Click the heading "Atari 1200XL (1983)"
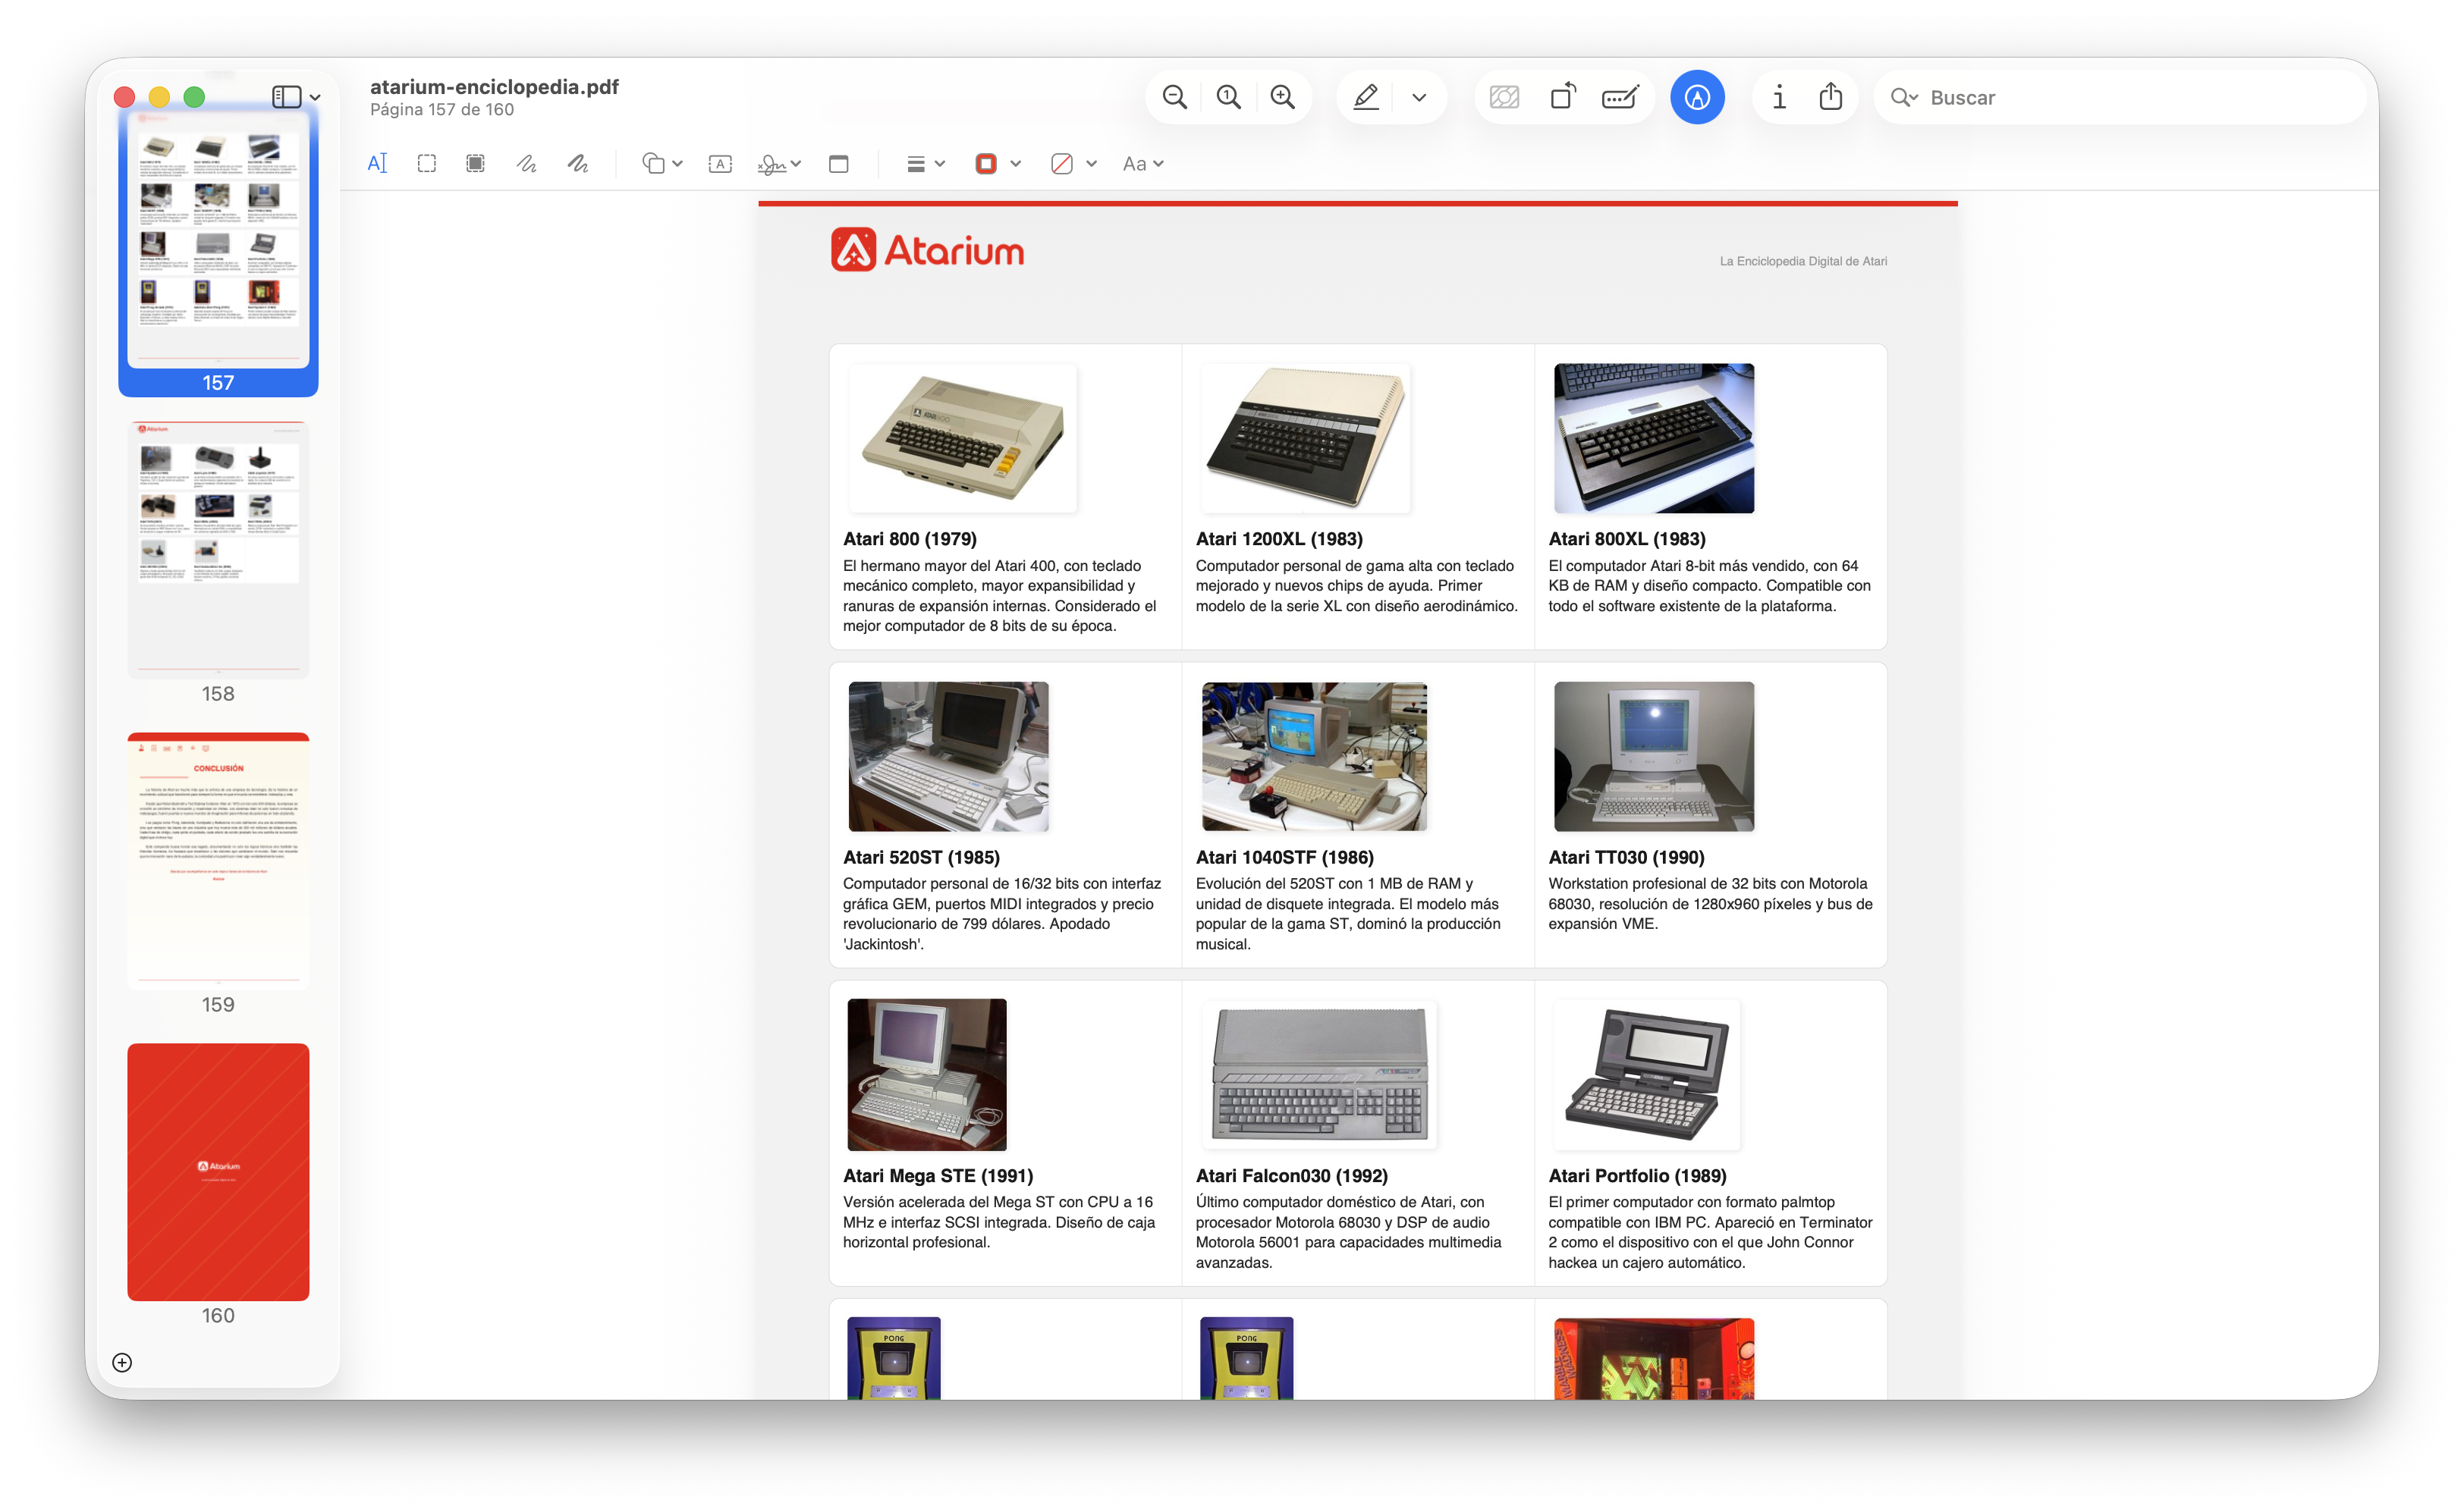 tap(1278, 539)
